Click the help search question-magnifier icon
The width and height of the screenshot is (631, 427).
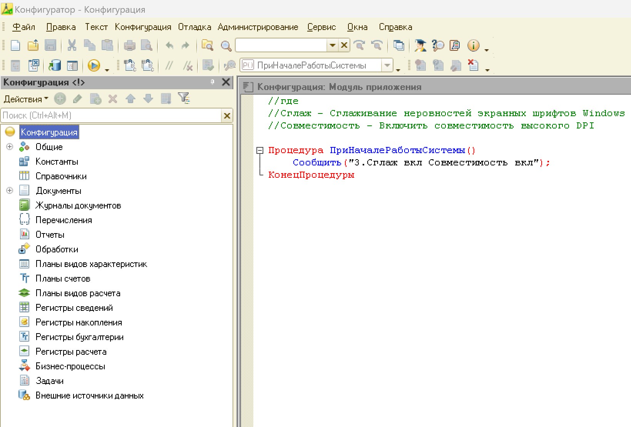coord(438,45)
